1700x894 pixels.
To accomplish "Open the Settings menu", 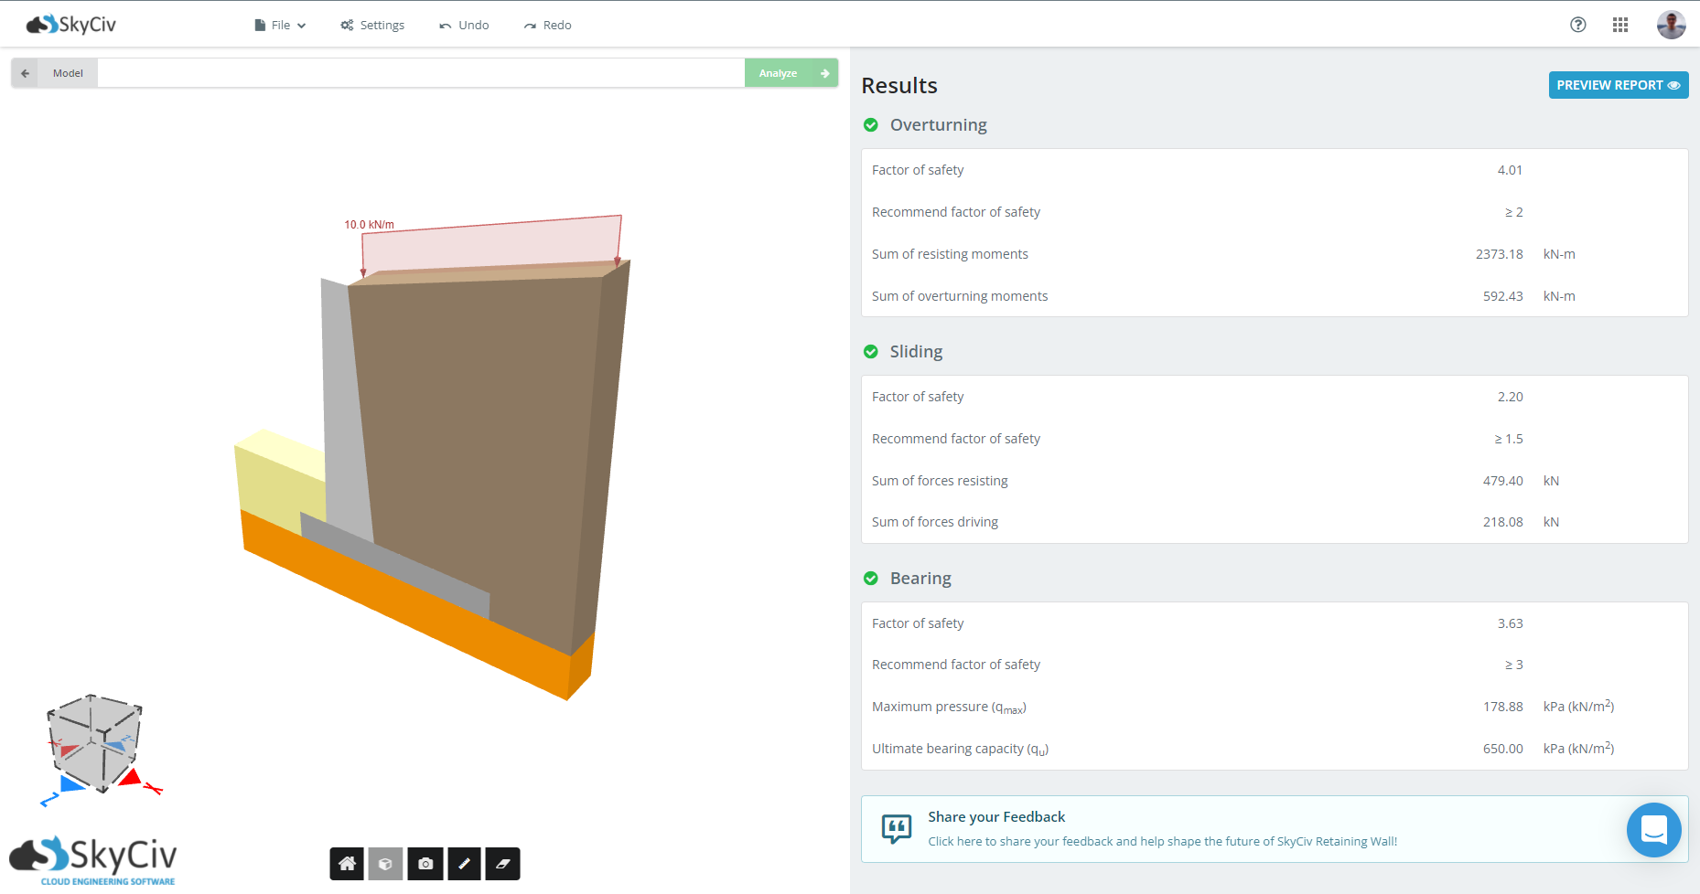I will 372,25.
